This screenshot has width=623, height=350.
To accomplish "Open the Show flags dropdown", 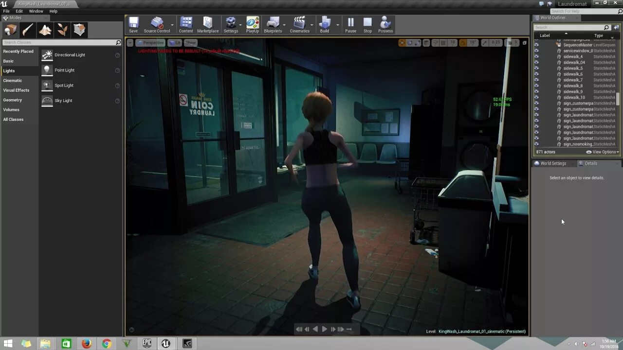I will pyautogui.click(x=191, y=43).
